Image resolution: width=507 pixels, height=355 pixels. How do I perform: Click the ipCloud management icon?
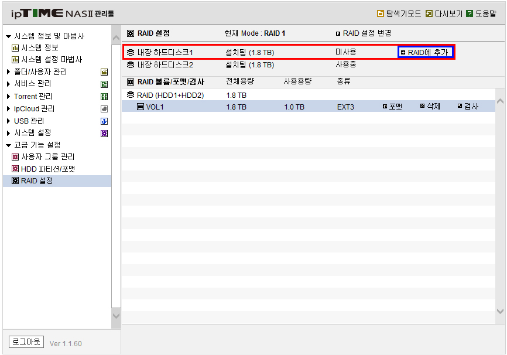pyautogui.click(x=104, y=109)
